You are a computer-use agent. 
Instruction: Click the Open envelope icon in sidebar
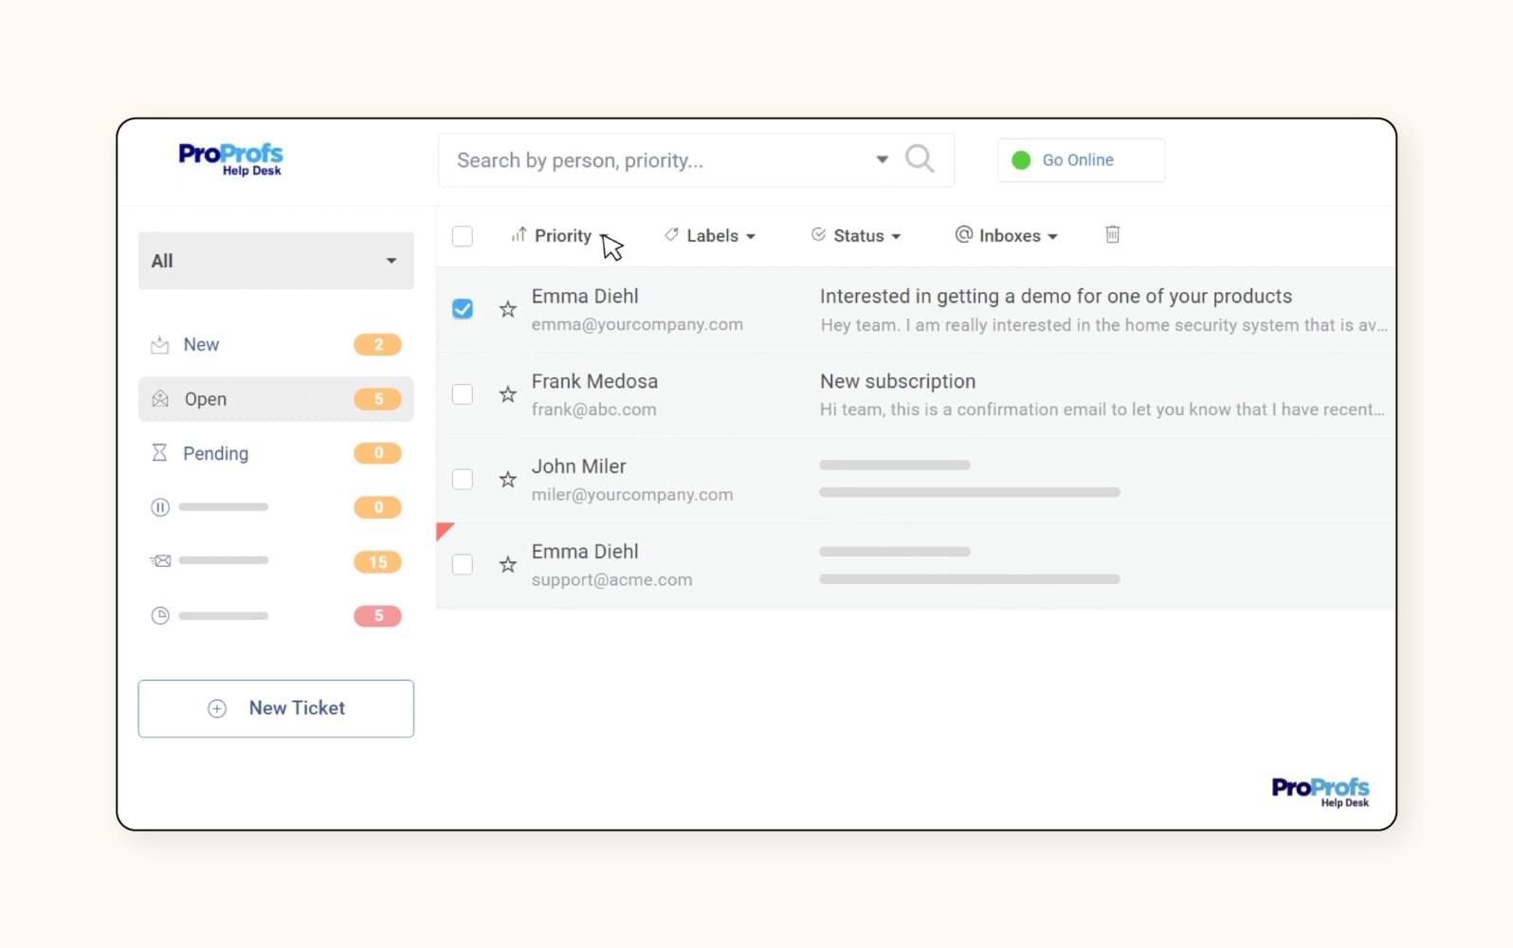(x=160, y=399)
